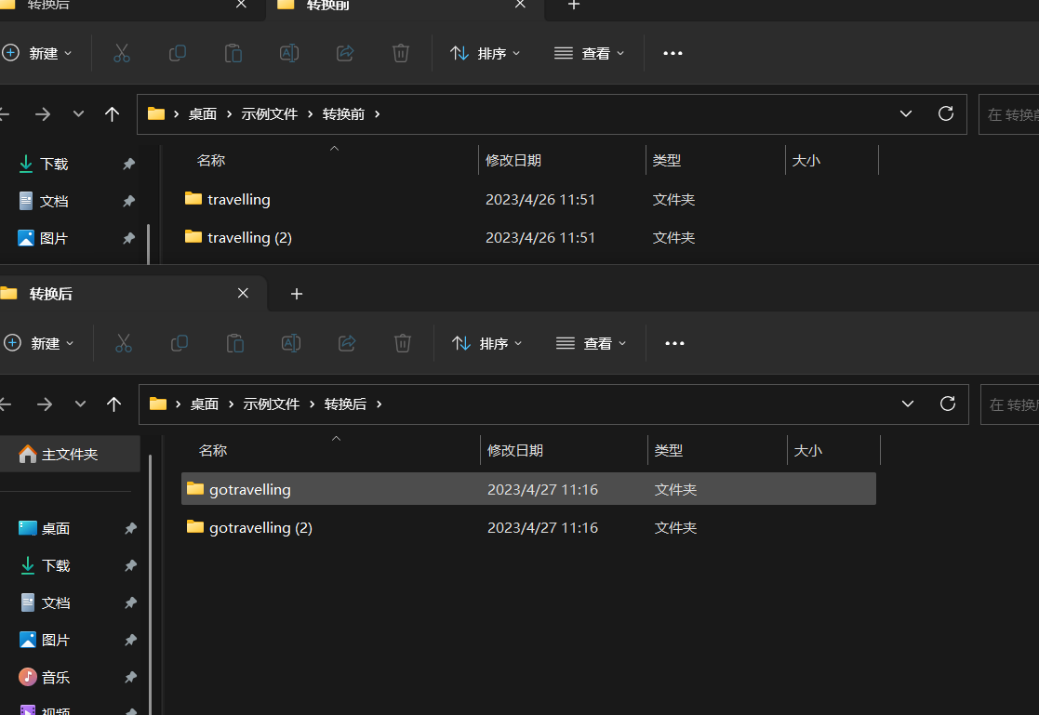
Task: Select the gotravelling folder
Action: (252, 489)
